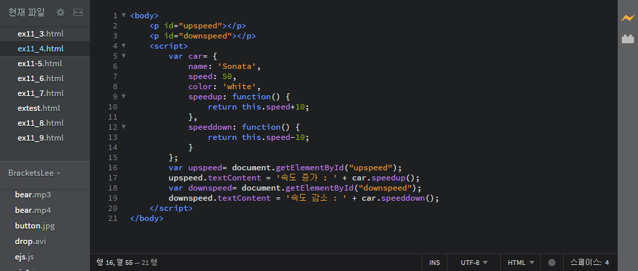Click 현재 파일 working files header
The image size is (638, 271).
pyautogui.click(x=26, y=13)
